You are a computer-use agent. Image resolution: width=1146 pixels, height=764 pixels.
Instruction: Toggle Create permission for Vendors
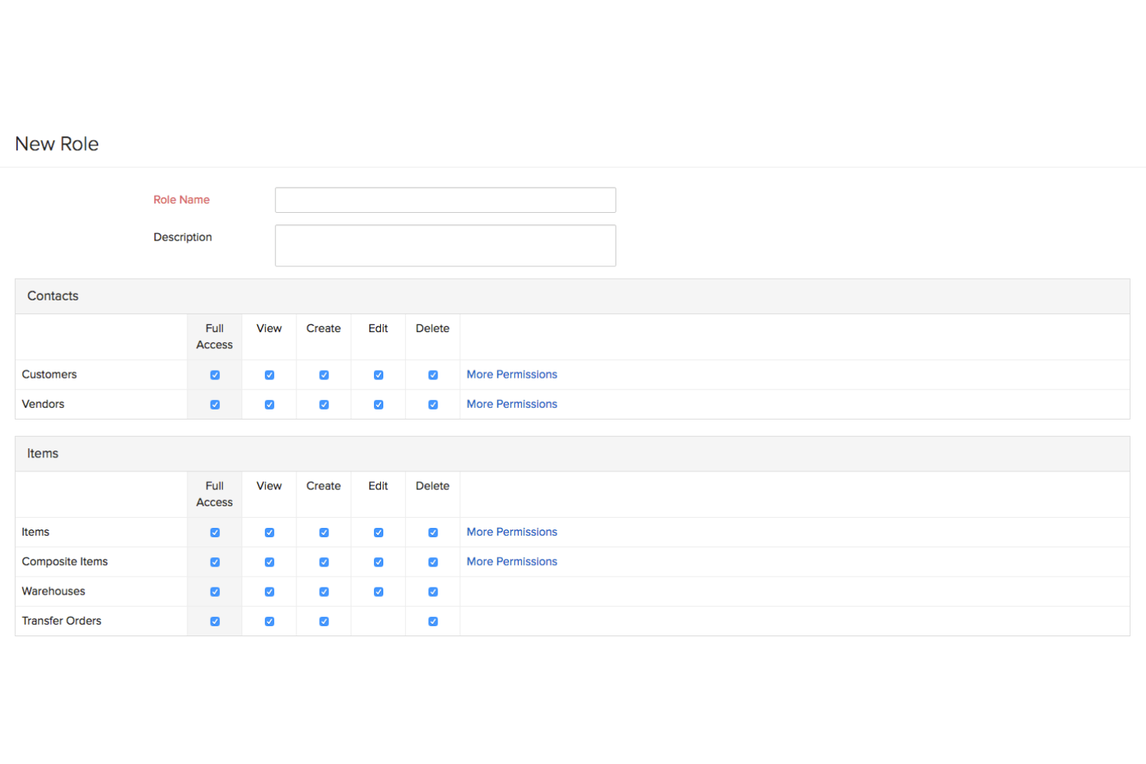click(324, 404)
